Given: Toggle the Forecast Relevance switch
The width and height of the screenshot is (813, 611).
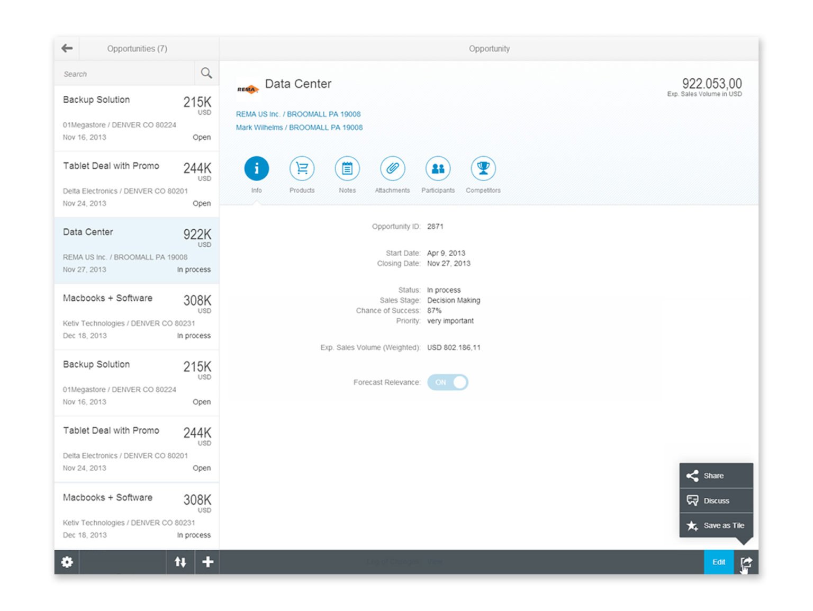Looking at the screenshot, I should tap(448, 382).
